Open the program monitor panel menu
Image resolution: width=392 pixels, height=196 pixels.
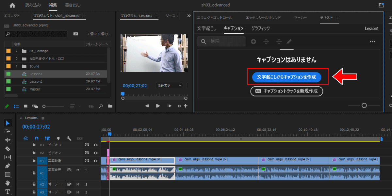point(157,16)
